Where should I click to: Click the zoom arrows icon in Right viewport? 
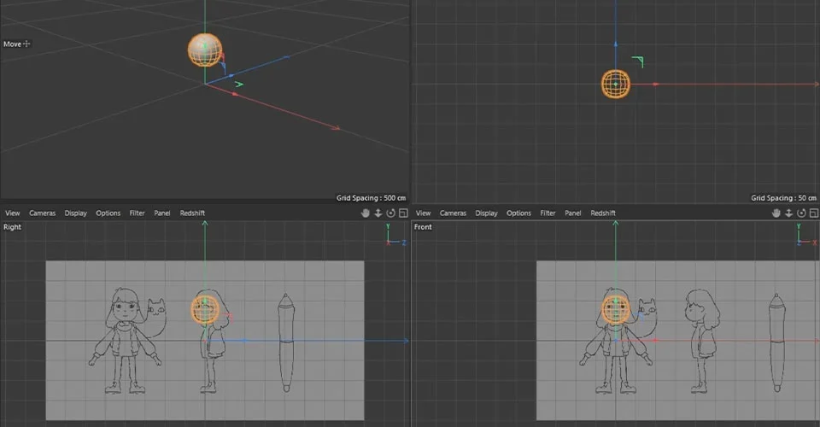click(378, 213)
